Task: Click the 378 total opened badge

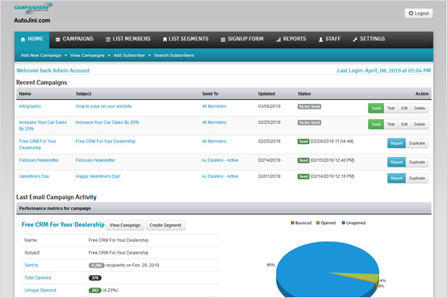Action: coord(95,278)
